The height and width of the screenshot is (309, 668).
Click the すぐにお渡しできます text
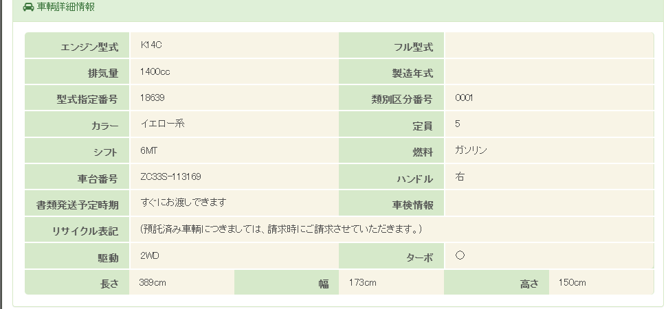coord(183,203)
